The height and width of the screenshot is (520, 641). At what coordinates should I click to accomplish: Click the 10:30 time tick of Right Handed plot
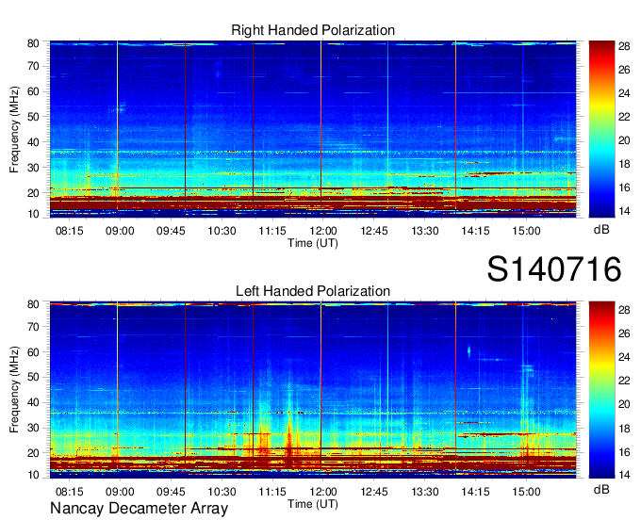click(222, 231)
